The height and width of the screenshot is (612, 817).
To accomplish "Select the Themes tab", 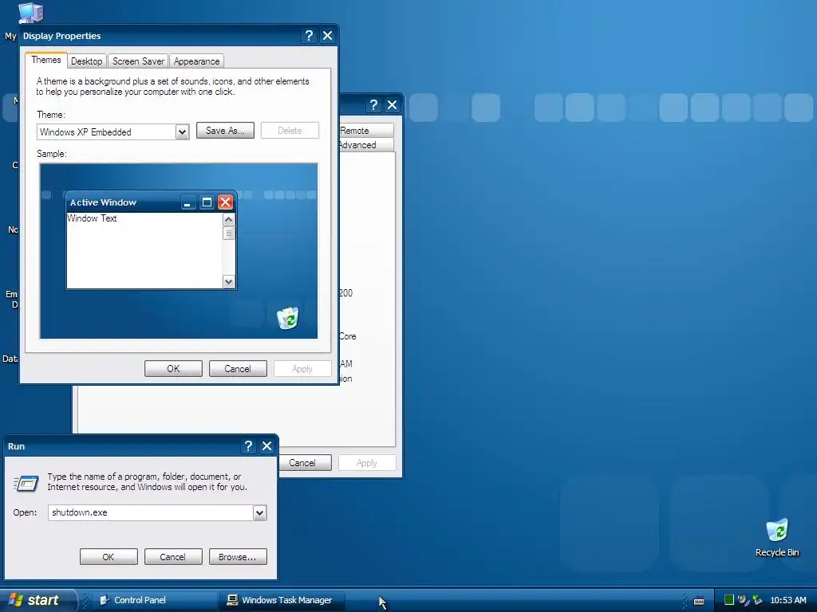I will (45, 60).
